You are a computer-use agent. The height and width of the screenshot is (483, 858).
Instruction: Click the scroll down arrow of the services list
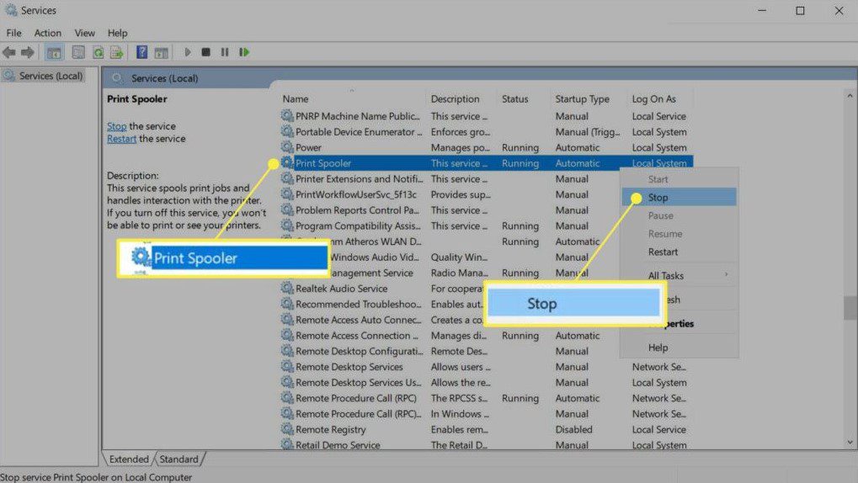pos(850,443)
